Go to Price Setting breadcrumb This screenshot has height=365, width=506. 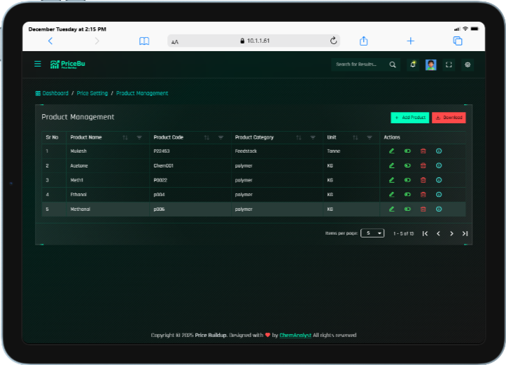tap(92, 93)
